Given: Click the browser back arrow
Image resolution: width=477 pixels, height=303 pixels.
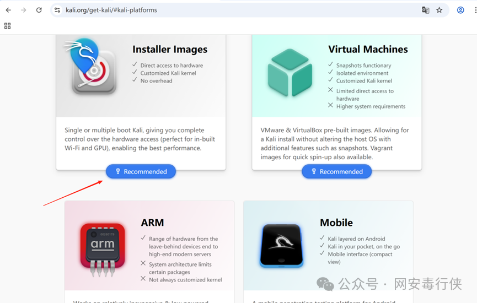Looking at the screenshot, I should [8, 10].
